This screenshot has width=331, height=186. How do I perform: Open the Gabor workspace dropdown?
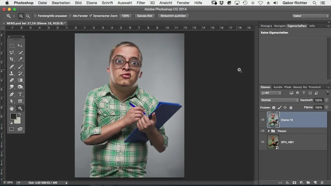tap(310, 16)
